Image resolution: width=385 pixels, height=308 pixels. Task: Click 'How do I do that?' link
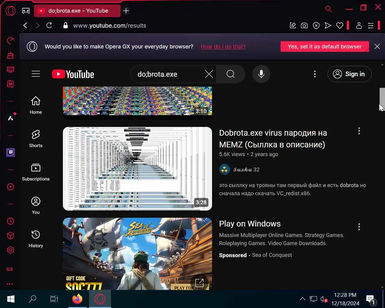(223, 47)
